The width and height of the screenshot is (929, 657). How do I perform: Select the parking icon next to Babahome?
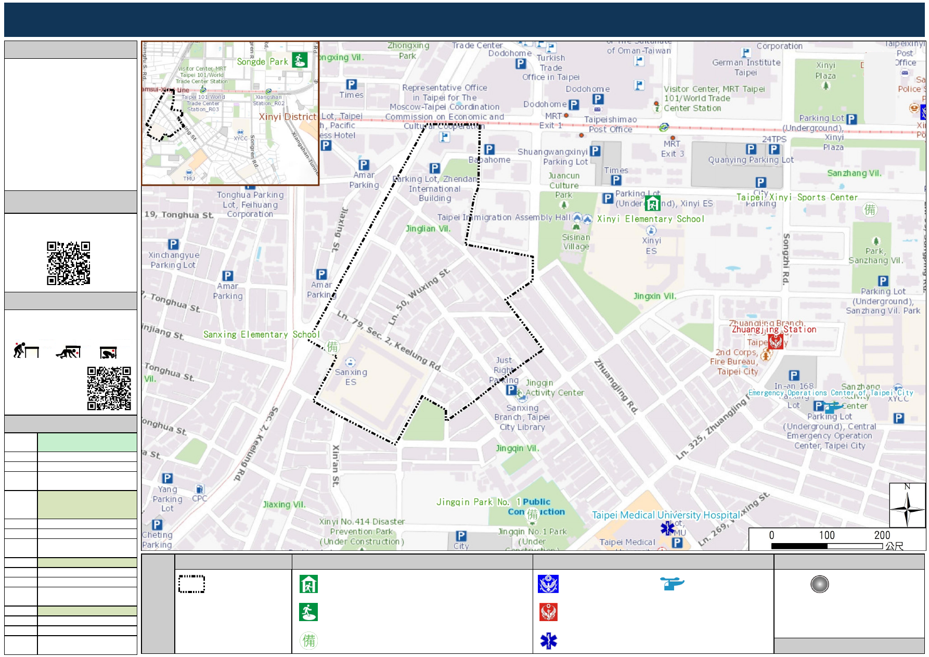[x=489, y=149]
